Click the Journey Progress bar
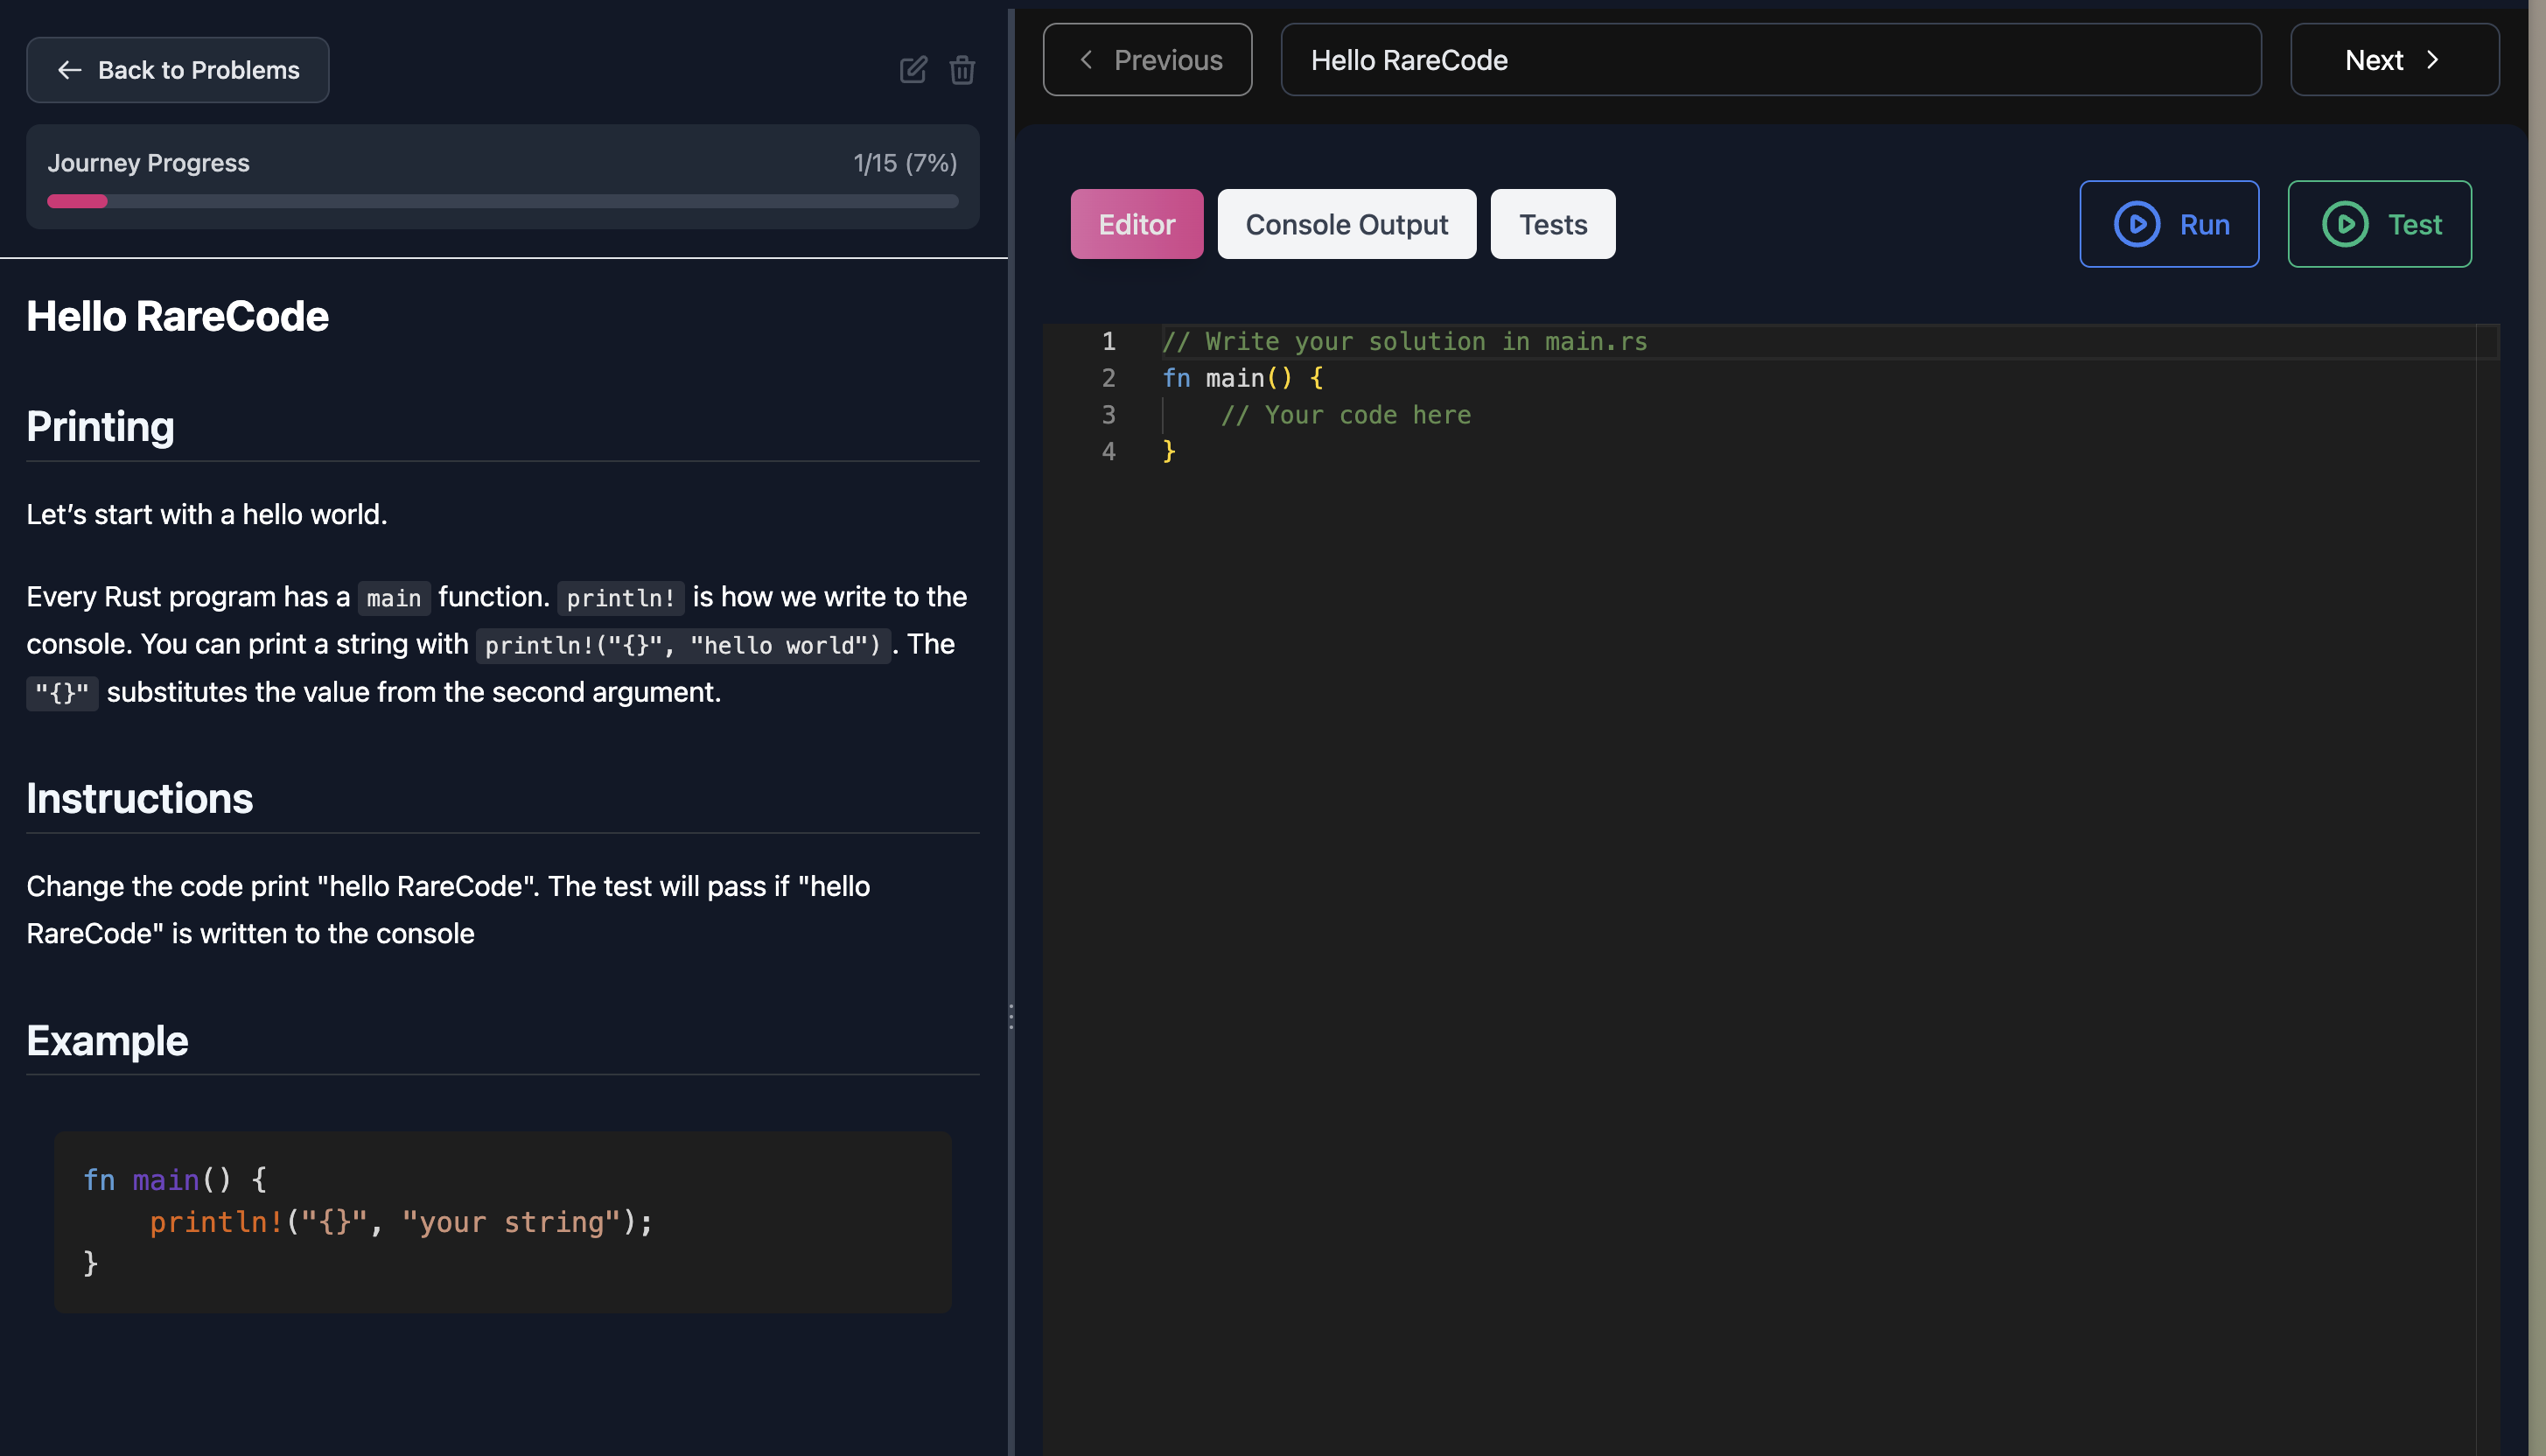Viewport: 2546px width, 1456px height. pyautogui.click(x=502, y=201)
